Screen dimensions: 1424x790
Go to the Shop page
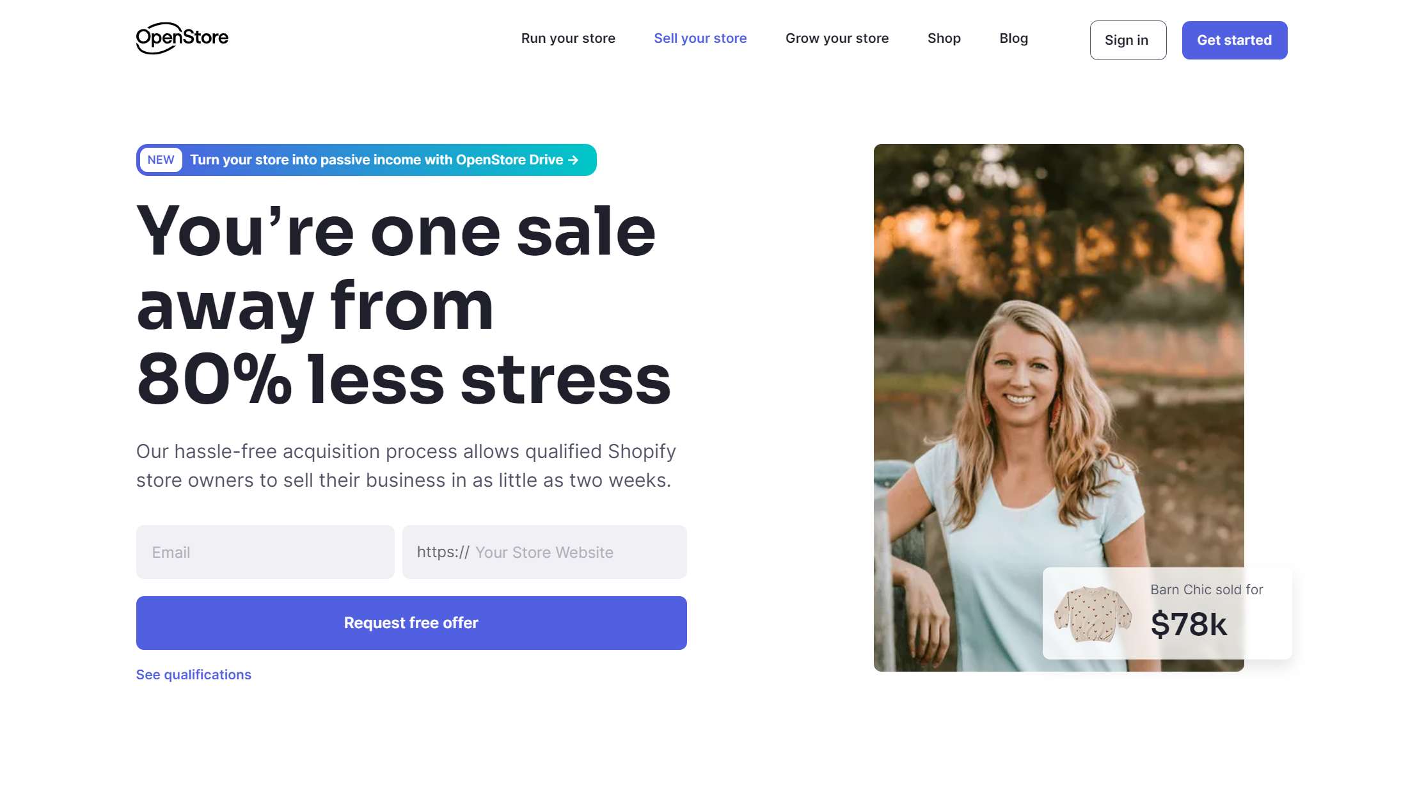[944, 38]
